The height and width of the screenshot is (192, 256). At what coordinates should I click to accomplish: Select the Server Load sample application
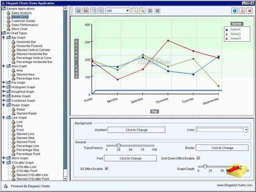[x=20, y=17]
